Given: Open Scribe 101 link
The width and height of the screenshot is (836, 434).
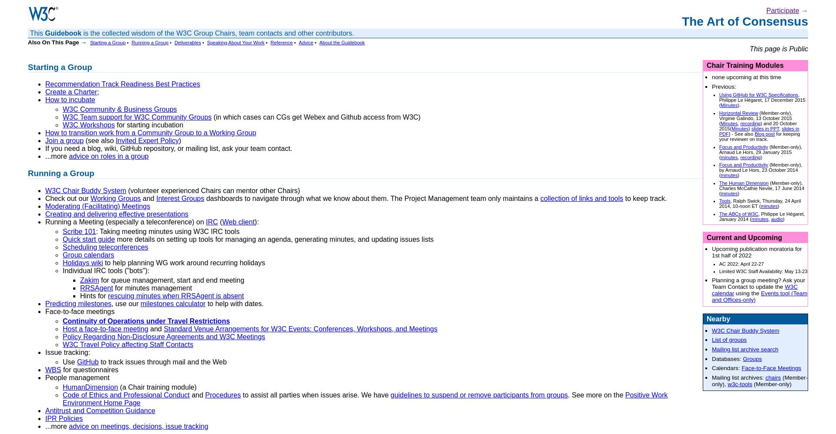Looking at the screenshot, I should pyautogui.click(x=79, y=232).
